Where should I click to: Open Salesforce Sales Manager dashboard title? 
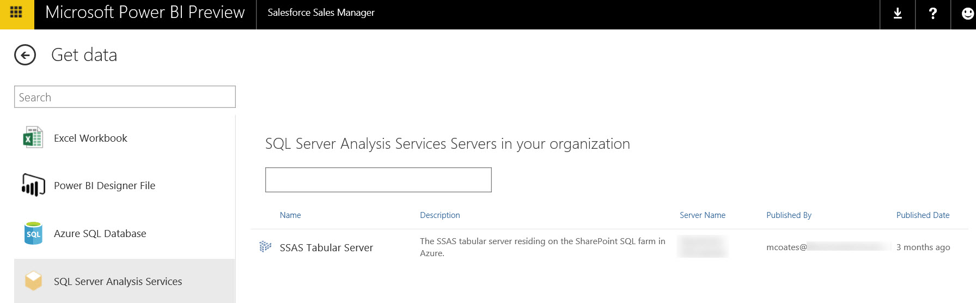[x=321, y=13]
